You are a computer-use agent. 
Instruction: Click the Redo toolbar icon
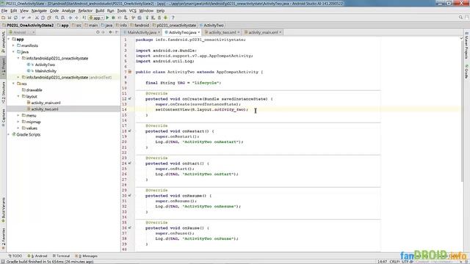click(x=29, y=18)
